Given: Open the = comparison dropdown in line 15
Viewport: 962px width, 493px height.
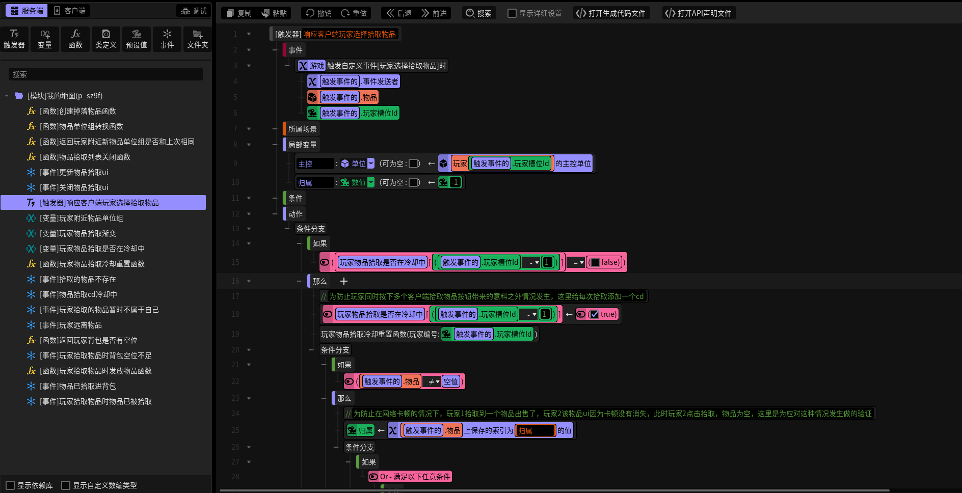Looking at the screenshot, I should [x=577, y=262].
